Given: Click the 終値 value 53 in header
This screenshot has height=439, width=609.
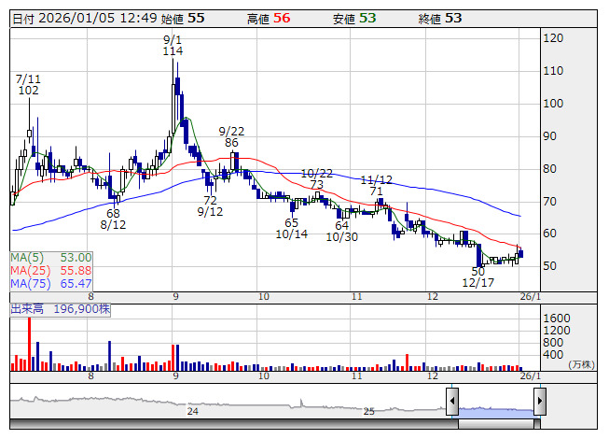Looking at the screenshot, I should (x=452, y=19).
